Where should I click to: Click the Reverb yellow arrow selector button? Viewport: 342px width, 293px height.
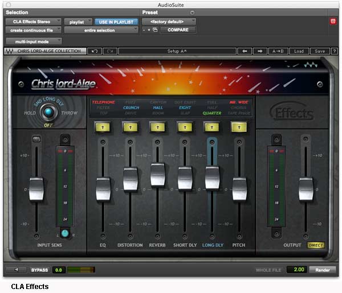(157, 127)
